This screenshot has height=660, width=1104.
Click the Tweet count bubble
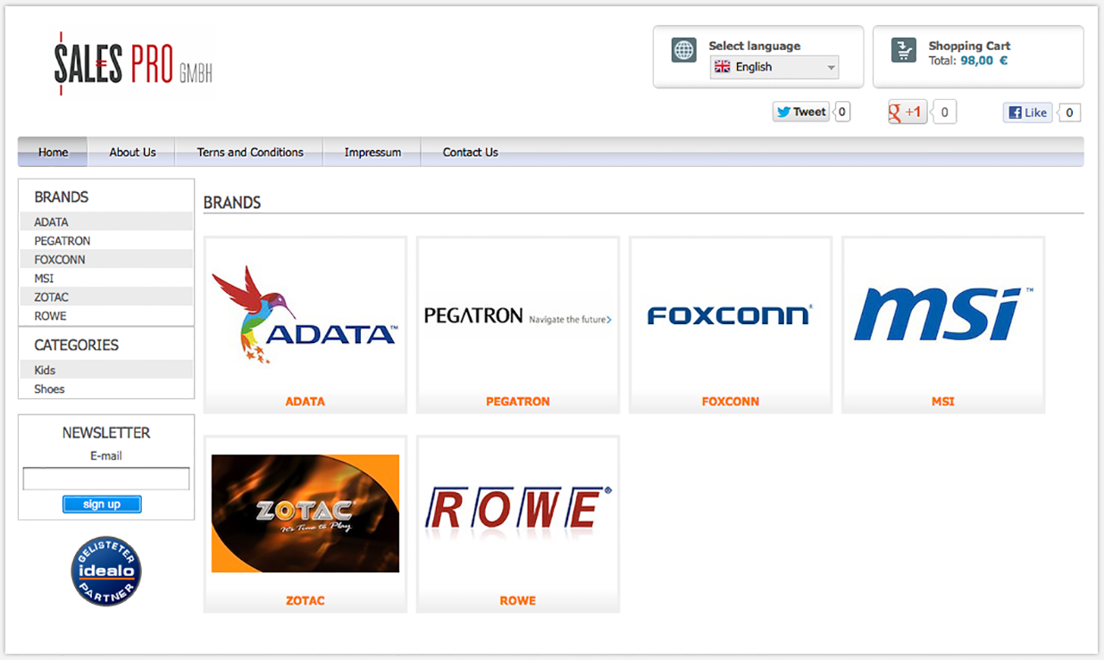pos(841,112)
